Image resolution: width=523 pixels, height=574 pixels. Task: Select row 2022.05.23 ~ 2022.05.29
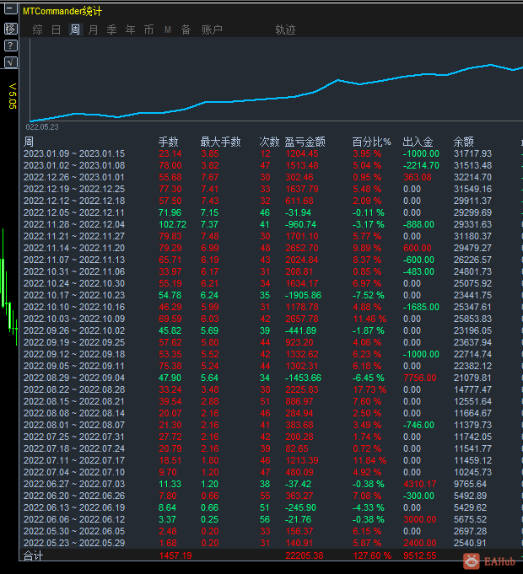pyautogui.click(x=270, y=544)
